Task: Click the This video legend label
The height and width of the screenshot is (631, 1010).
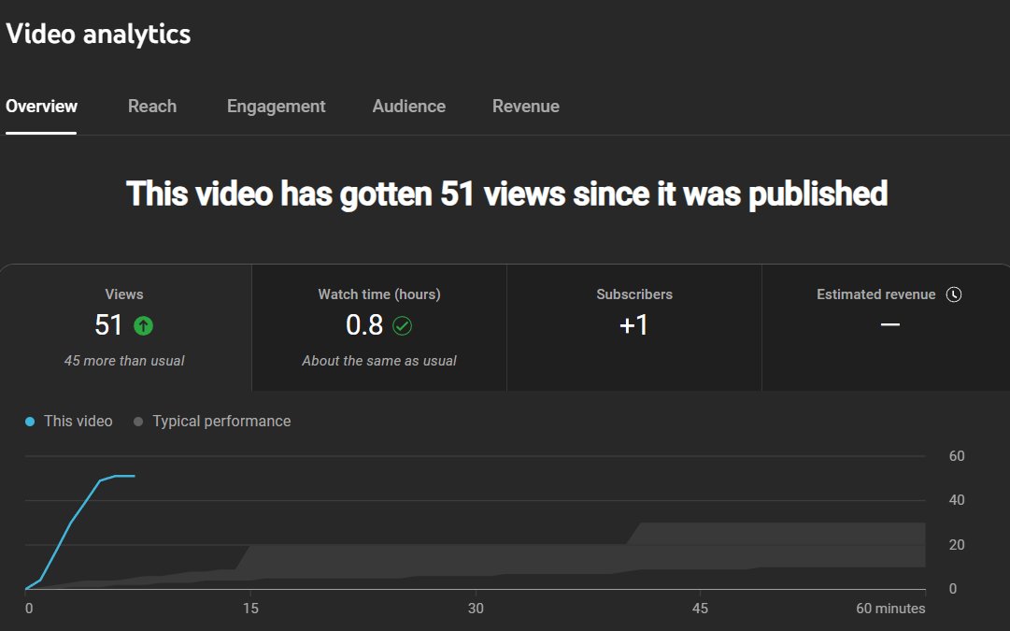Action: 78,422
